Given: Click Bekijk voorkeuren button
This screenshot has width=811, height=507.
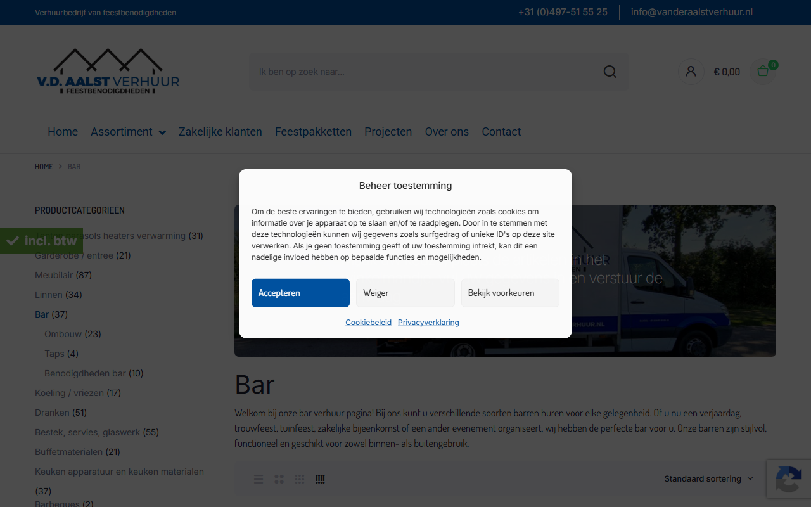Looking at the screenshot, I should [x=510, y=293].
